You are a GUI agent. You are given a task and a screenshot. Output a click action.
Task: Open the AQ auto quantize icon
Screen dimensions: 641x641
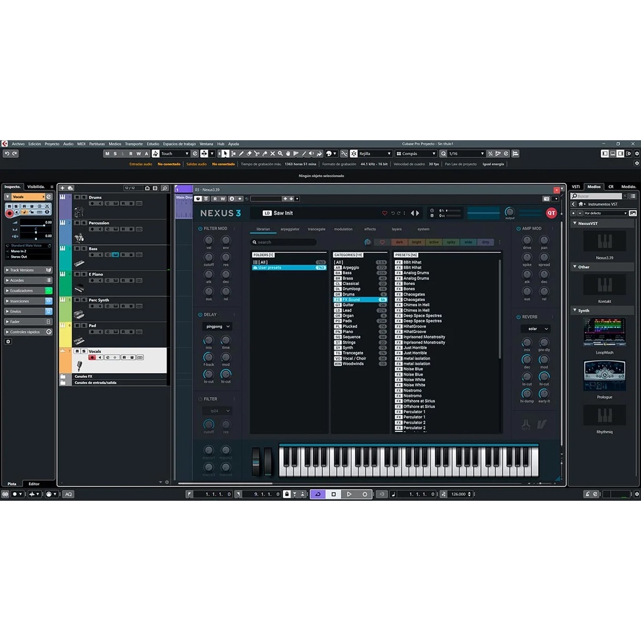click(68, 495)
